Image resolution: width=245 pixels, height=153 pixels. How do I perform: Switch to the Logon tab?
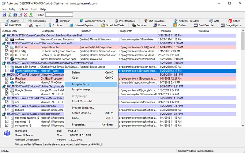(x=35, y=25)
